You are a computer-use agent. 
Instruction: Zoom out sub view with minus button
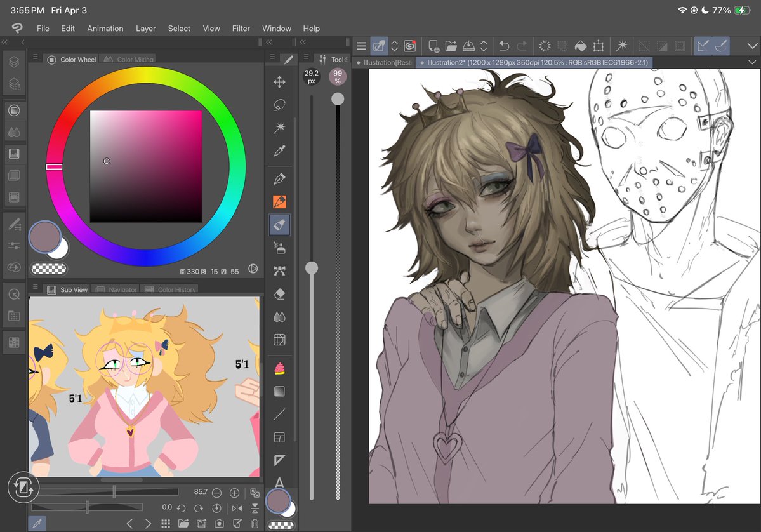(x=217, y=493)
